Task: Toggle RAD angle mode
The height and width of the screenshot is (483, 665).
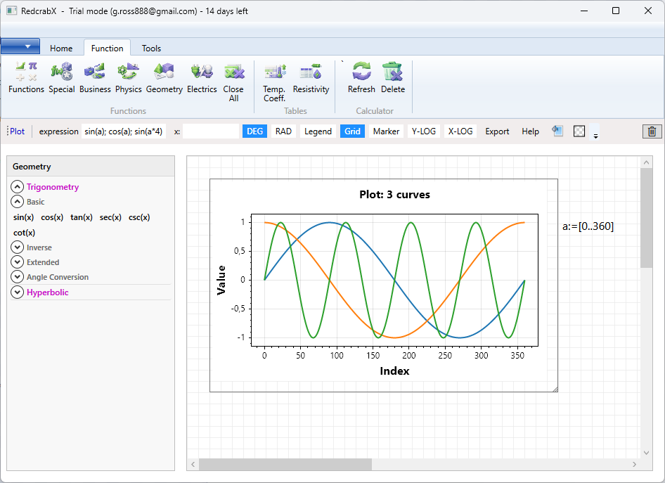Action: pos(283,131)
